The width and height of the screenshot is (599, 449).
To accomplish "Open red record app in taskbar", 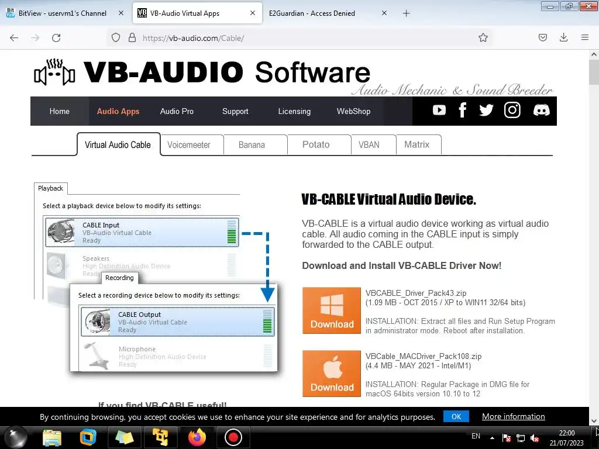I will pos(233,437).
